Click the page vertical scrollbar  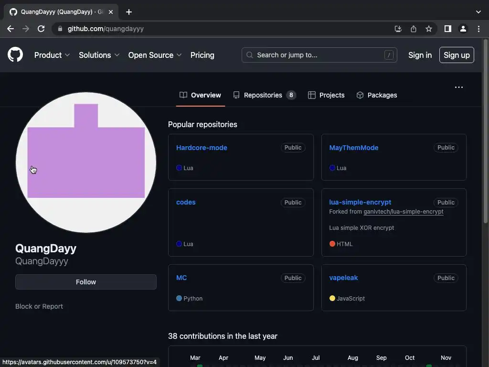(x=485, y=131)
